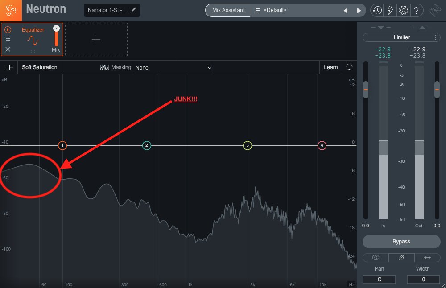Select EQ band node 2
446x288 pixels.
click(x=146, y=145)
